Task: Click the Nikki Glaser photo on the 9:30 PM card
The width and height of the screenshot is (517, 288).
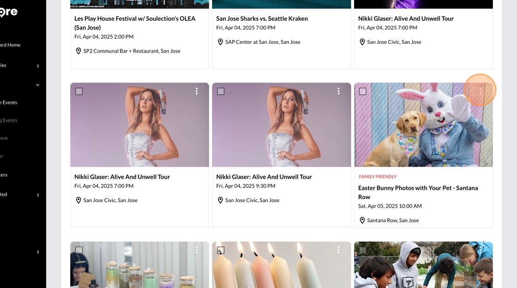Action: coord(282,125)
